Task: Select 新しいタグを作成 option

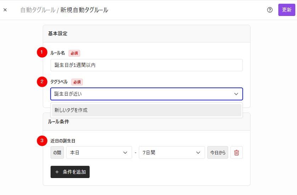Action: click(146, 110)
